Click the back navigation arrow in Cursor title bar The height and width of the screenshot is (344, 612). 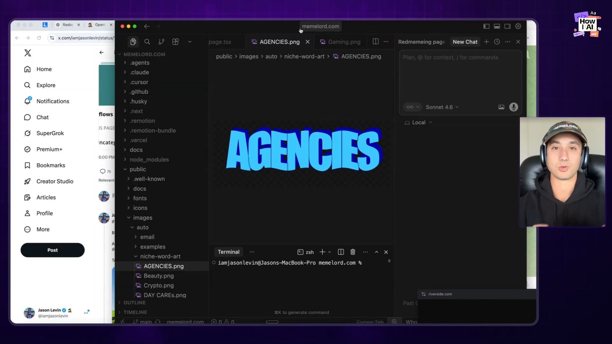pyautogui.click(x=147, y=26)
